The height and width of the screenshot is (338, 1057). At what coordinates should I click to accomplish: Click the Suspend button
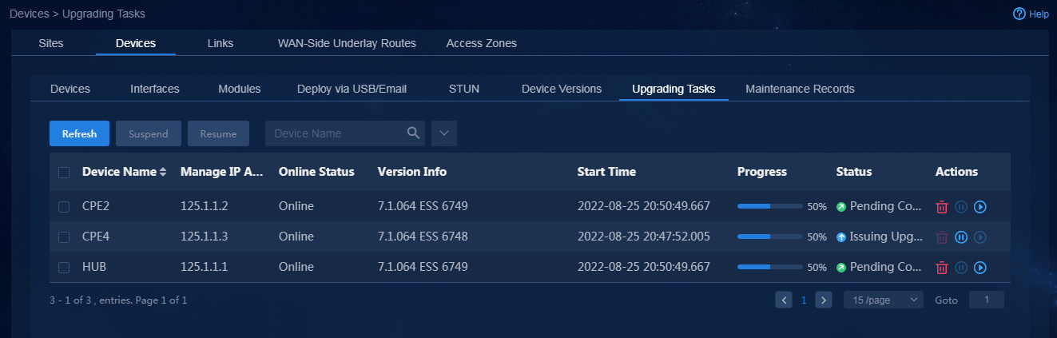[149, 133]
